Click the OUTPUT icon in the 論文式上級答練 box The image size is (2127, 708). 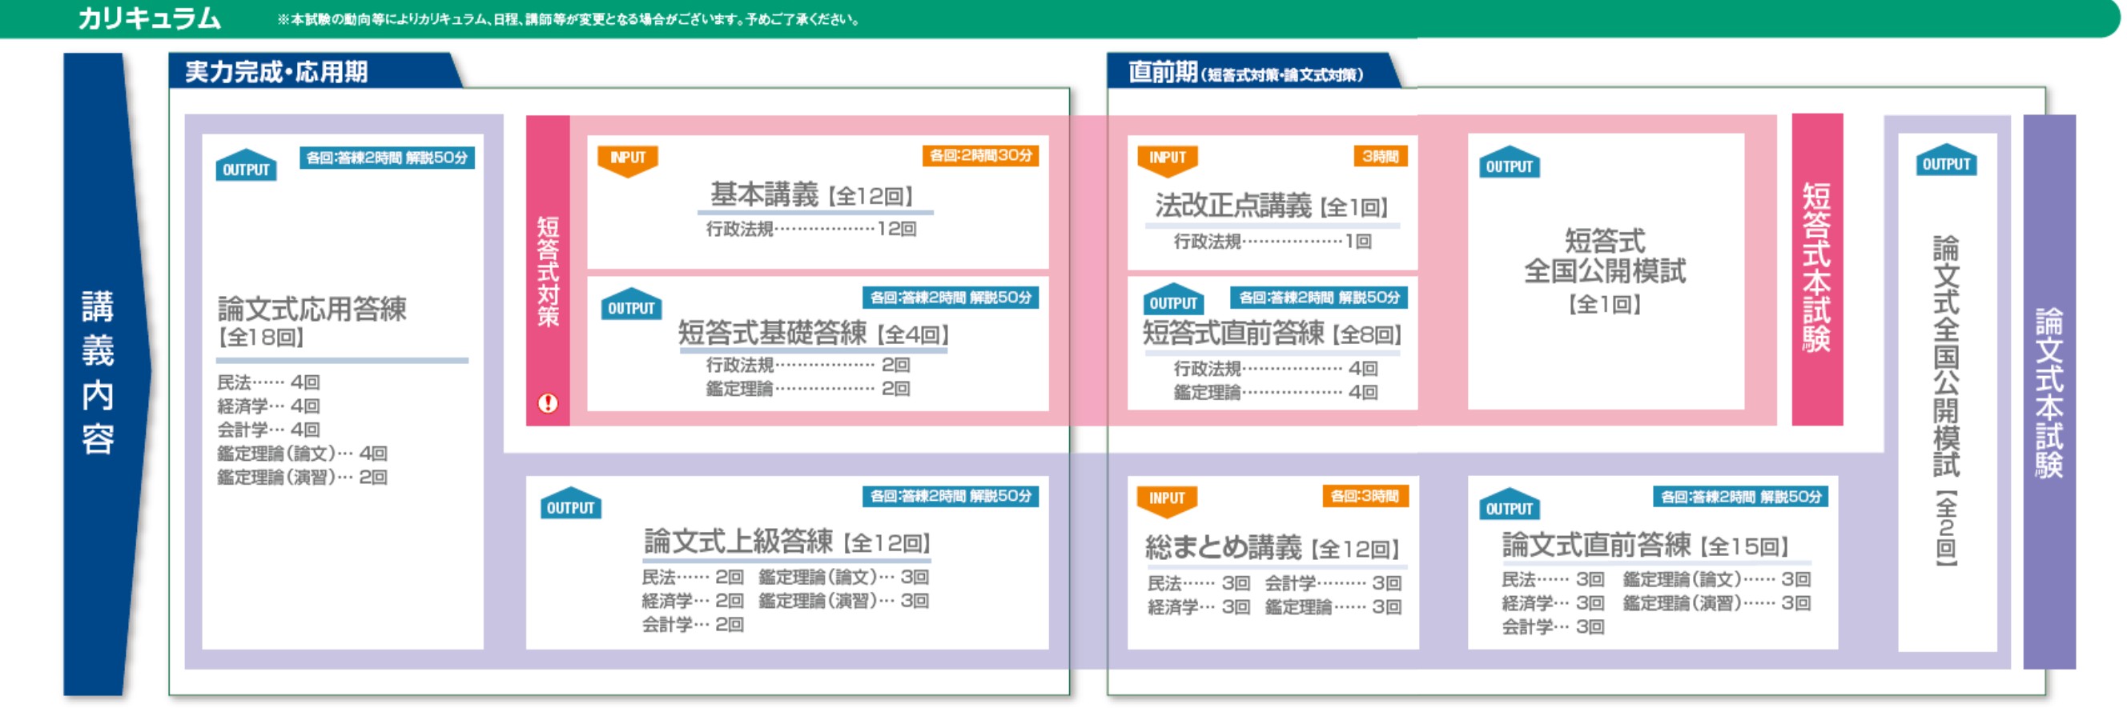[570, 505]
